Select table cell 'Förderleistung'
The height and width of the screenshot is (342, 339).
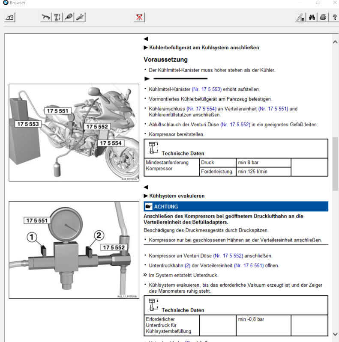tap(218, 172)
